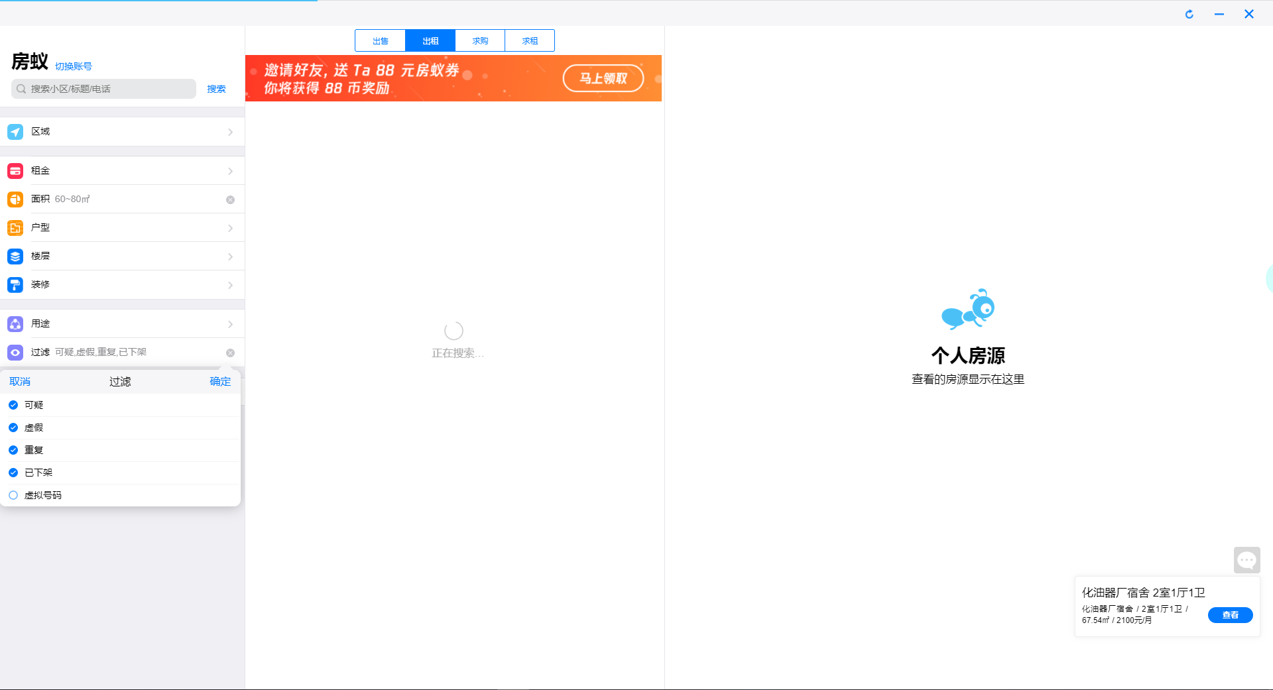
Task: Click the 马上领取 banner button
Action: tap(603, 78)
